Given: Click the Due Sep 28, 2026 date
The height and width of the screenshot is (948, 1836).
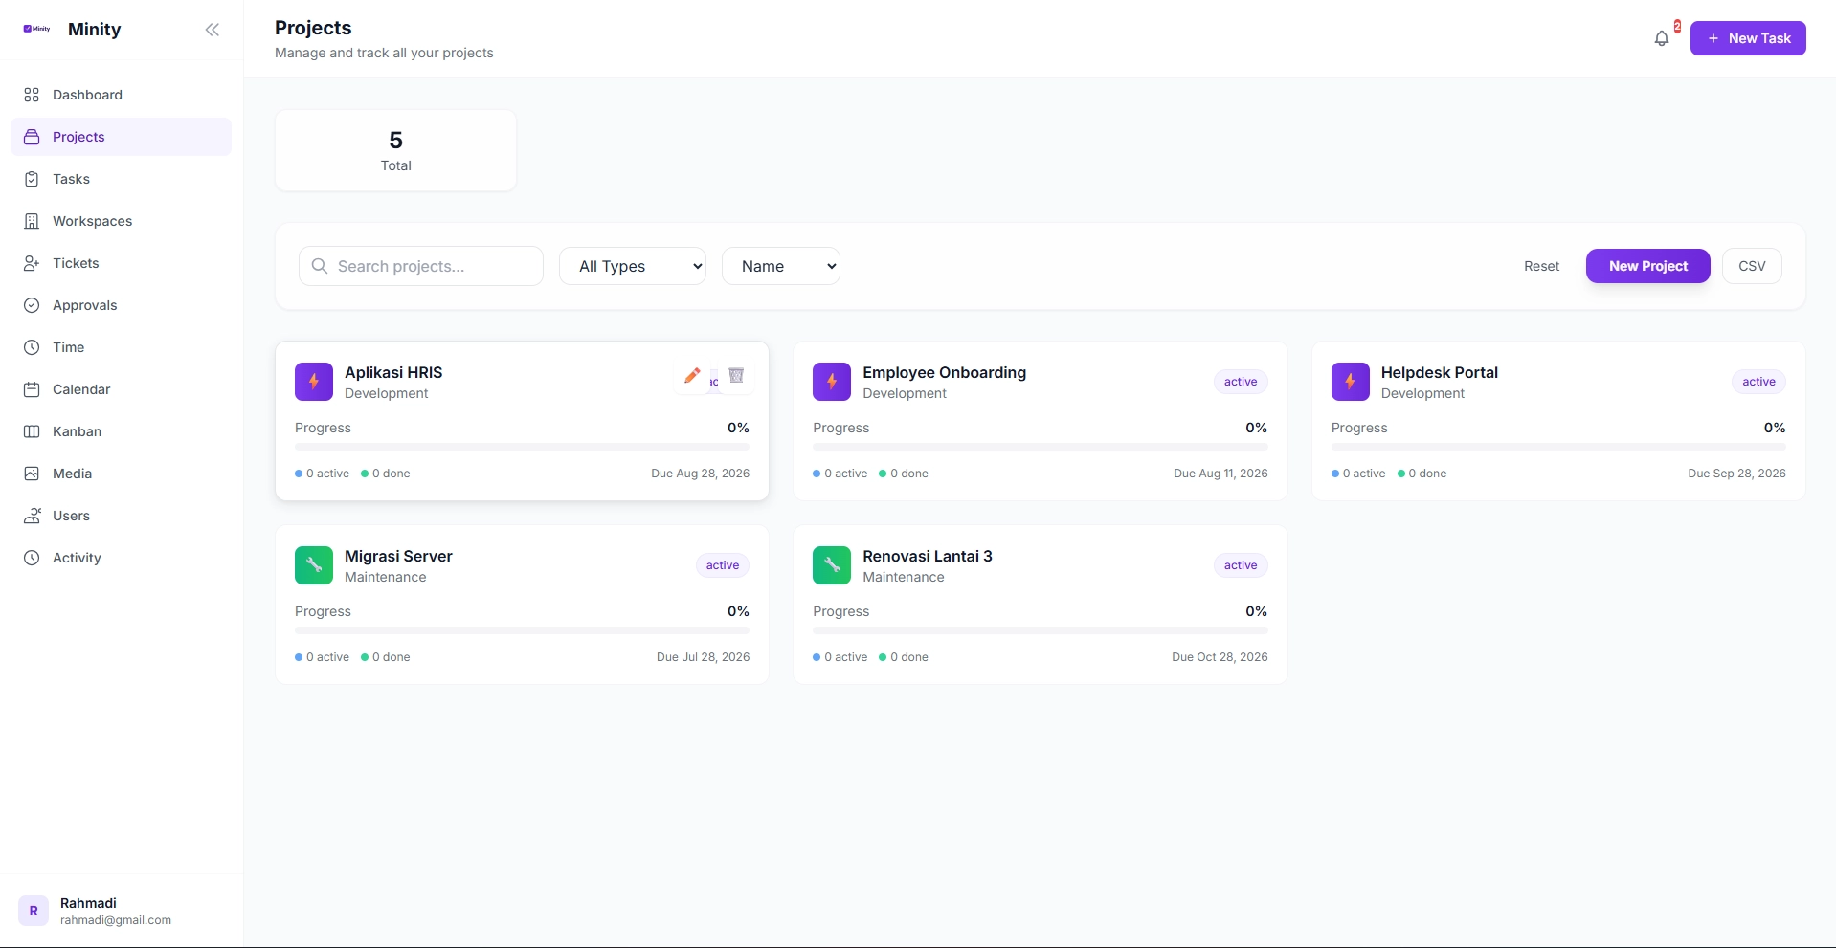Looking at the screenshot, I should click(1736, 474).
